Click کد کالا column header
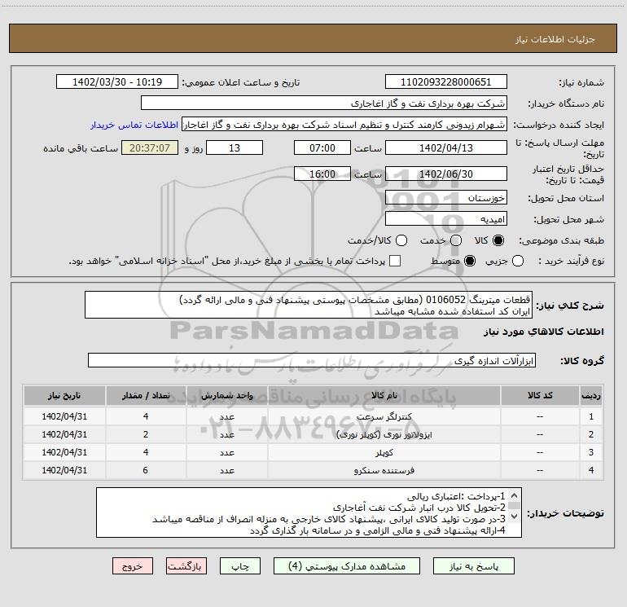Viewport: 627px width, 607px height. pos(540,395)
